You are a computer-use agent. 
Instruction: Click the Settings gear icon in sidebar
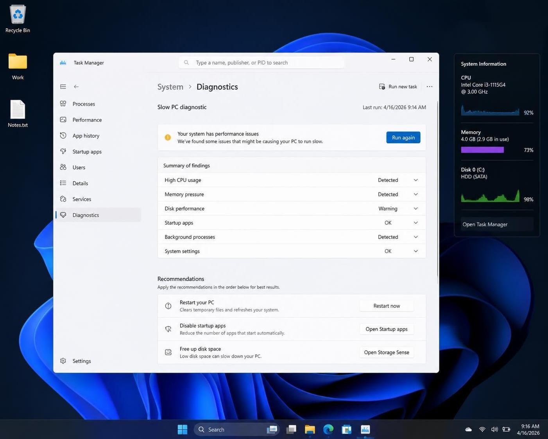[x=63, y=361]
